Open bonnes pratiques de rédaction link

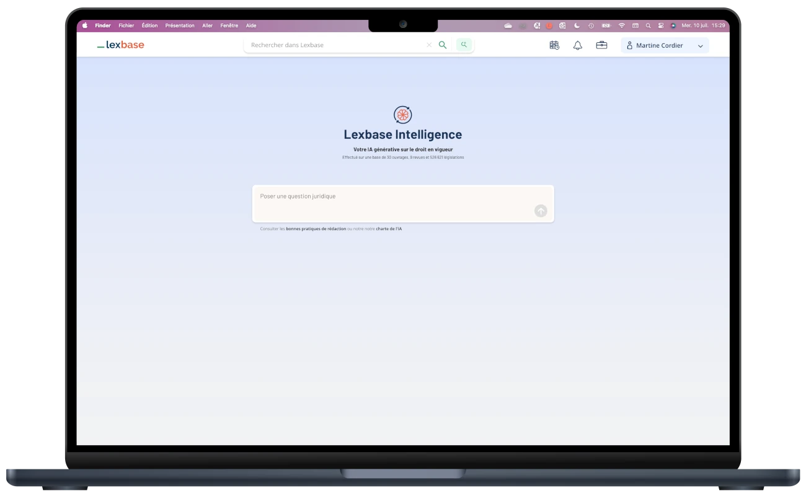(316, 229)
